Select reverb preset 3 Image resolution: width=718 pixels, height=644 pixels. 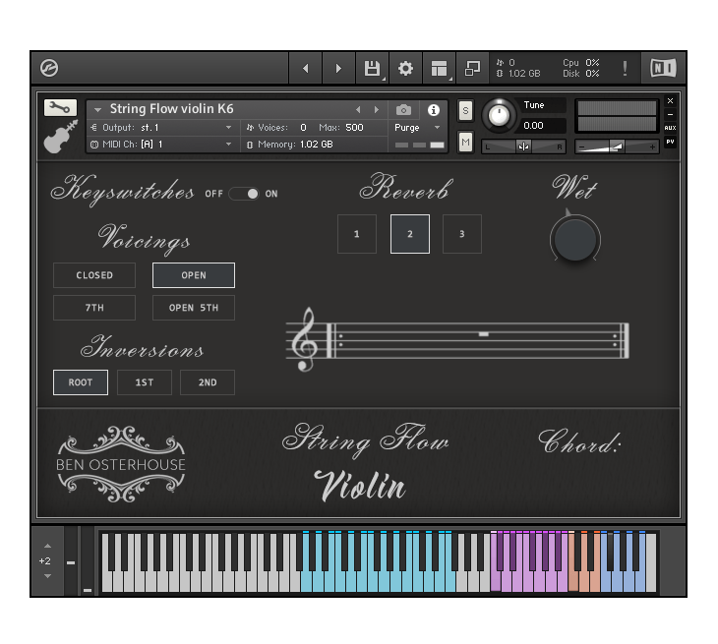click(x=462, y=234)
